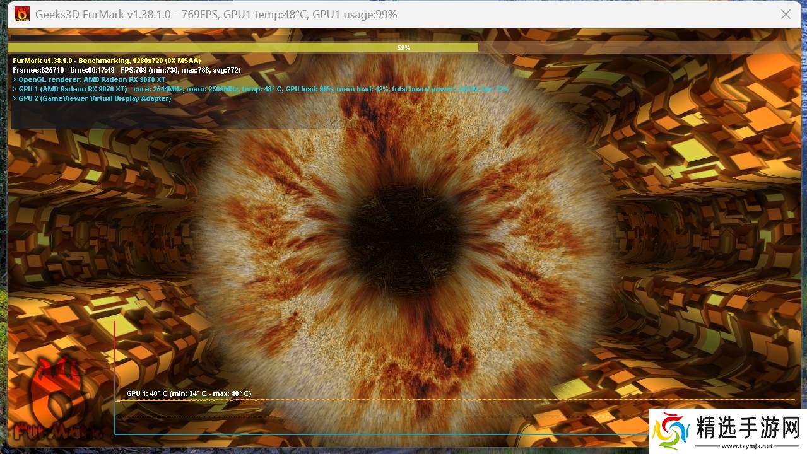Viewport: 807px width, 454px height.
Task: Click the GPU 1 temperature graph label
Action: 189,393
